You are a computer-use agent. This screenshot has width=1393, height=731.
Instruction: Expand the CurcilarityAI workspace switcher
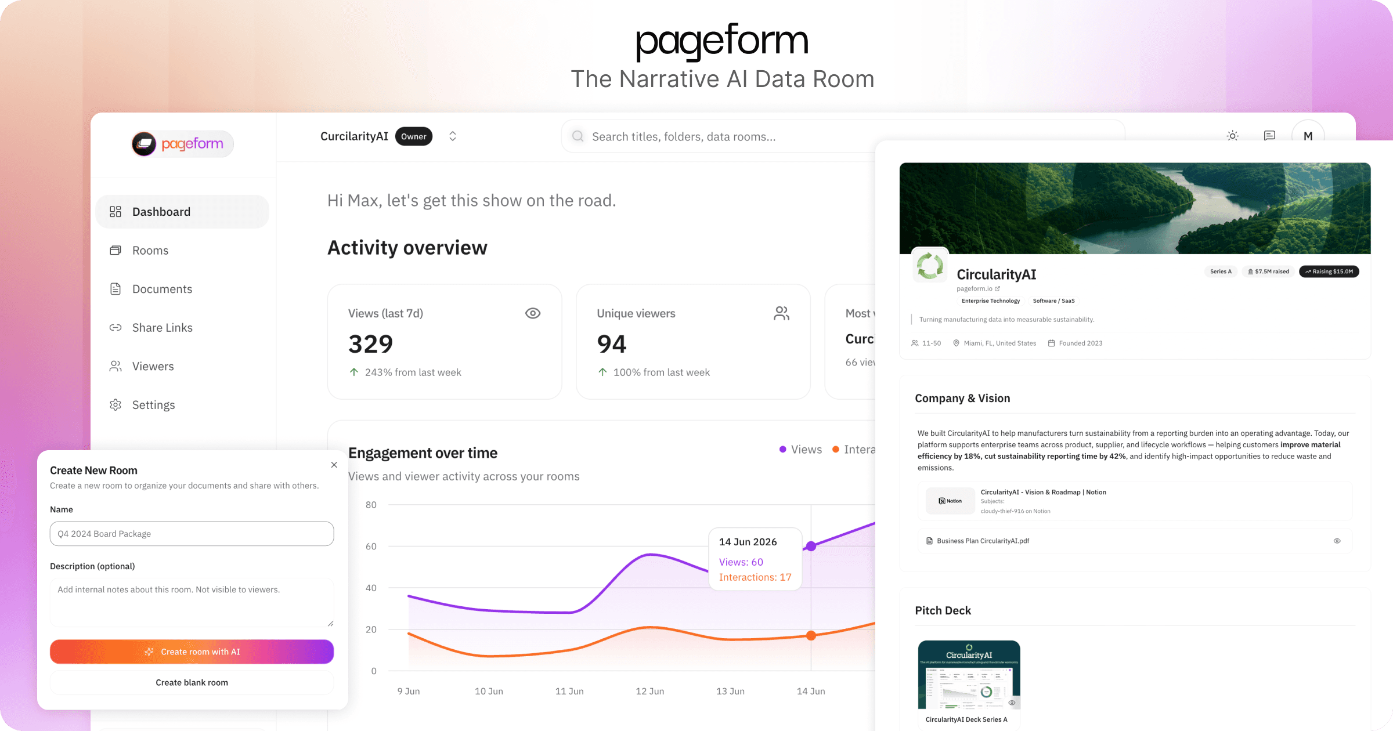click(453, 136)
